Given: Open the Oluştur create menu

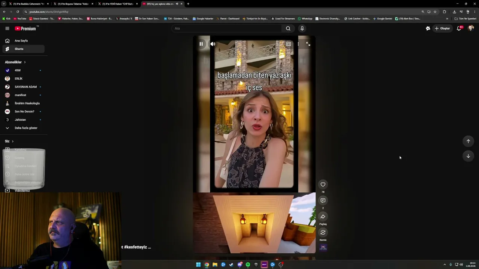Looking at the screenshot, I should click(442, 28).
